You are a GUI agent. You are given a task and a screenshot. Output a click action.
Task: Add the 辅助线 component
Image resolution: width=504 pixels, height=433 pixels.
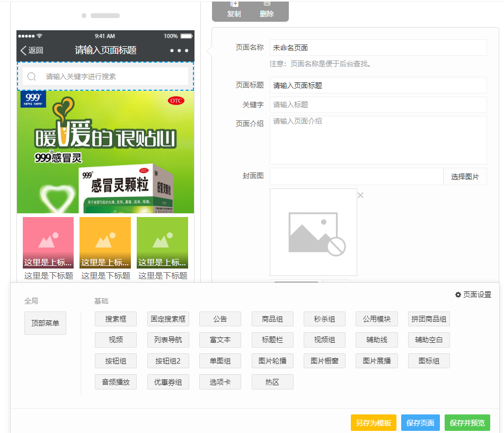point(377,340)
